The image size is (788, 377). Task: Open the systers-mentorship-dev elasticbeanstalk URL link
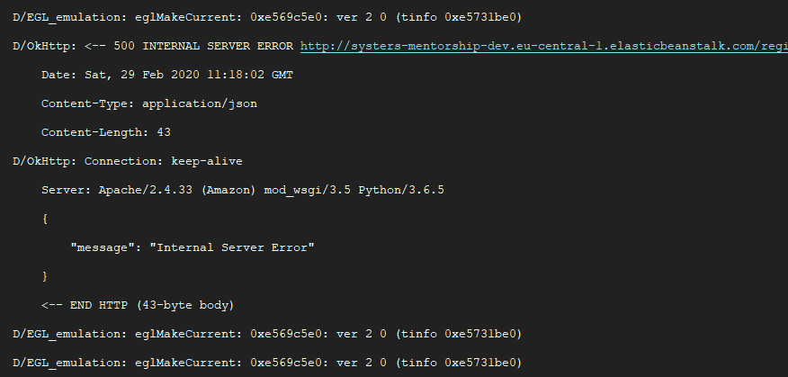(x=544, y=46)
